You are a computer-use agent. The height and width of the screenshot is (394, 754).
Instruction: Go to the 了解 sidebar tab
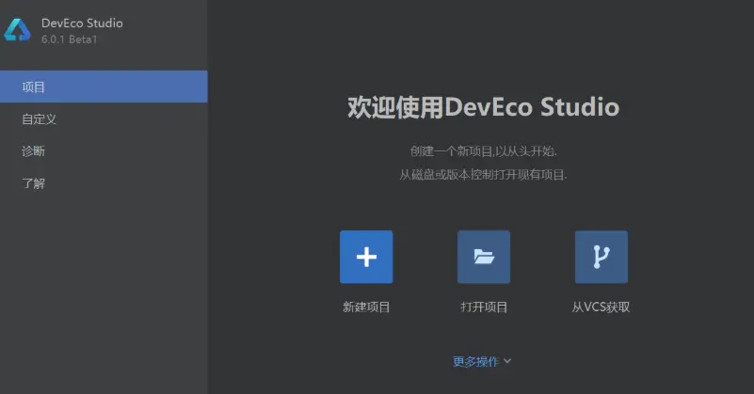tap(104, 183)
